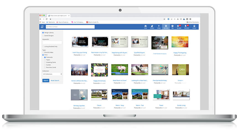Open the Birthday Sparkles cupcake thumbnail
Screen dimensions: 239x133
point(79,95)
